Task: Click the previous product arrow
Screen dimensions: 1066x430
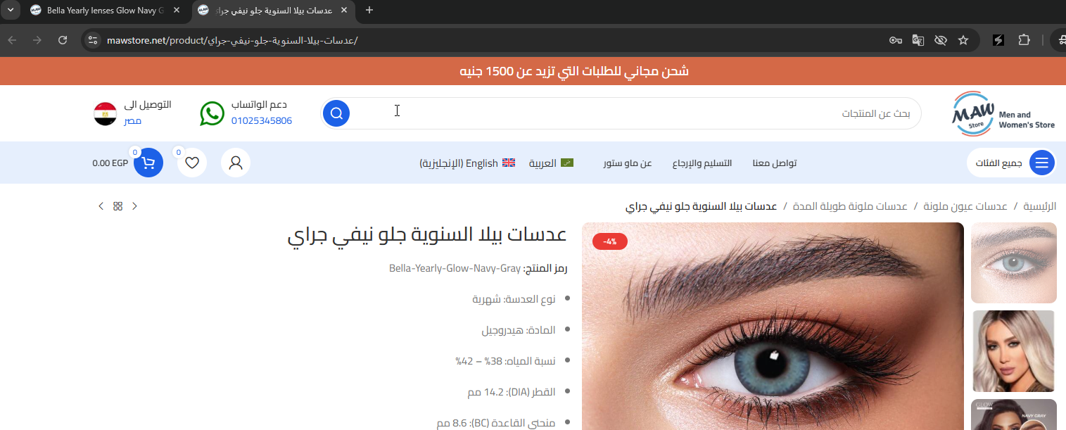Action: tap(101, 206)
